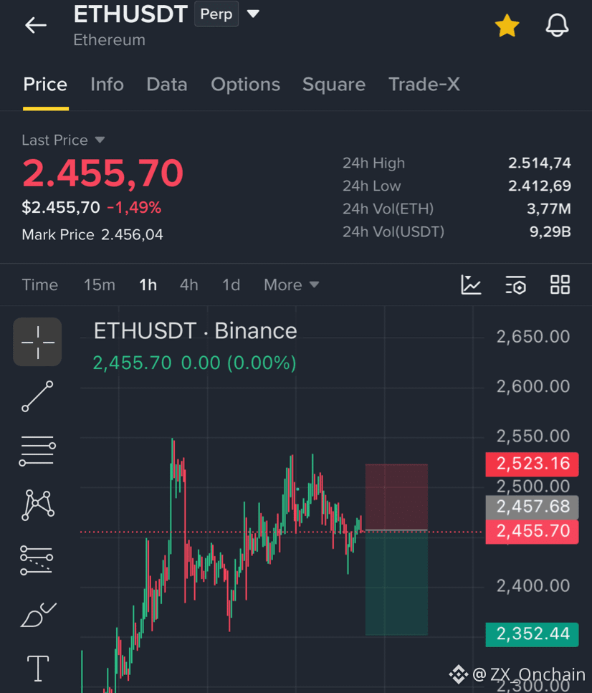
Task: Select the 1h interval
Action: pyautogui.click(x=148, y=285)
